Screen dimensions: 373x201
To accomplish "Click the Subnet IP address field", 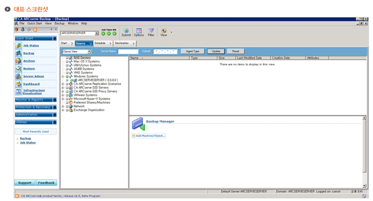I will pyautogui.click(x=165, y=51).
